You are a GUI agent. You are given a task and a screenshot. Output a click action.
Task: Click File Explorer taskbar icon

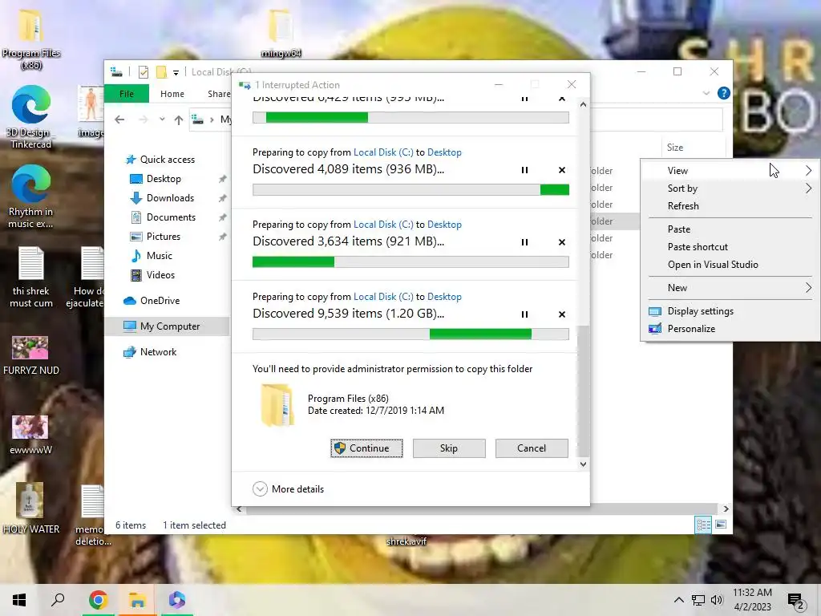137,600
